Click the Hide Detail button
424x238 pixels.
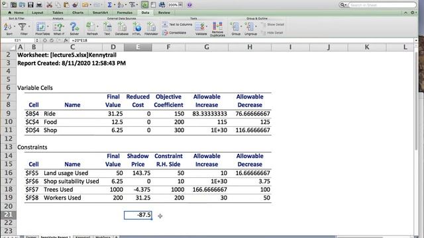(272, 32)
